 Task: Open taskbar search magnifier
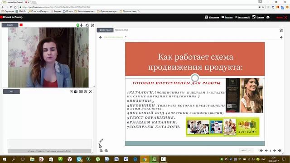coord(14,159)
